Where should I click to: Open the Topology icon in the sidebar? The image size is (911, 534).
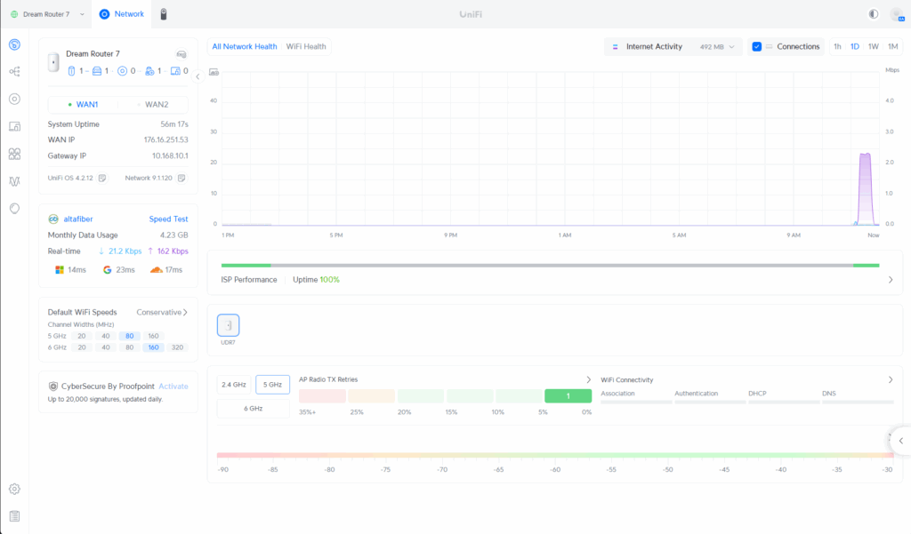click(14, 71)
